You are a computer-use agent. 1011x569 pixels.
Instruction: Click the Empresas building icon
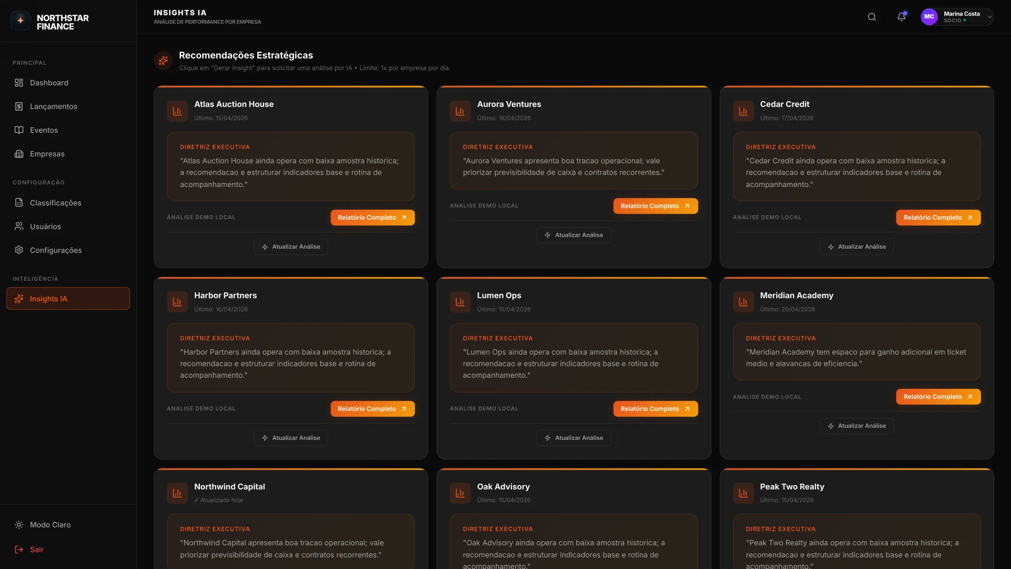coord(19,154)
